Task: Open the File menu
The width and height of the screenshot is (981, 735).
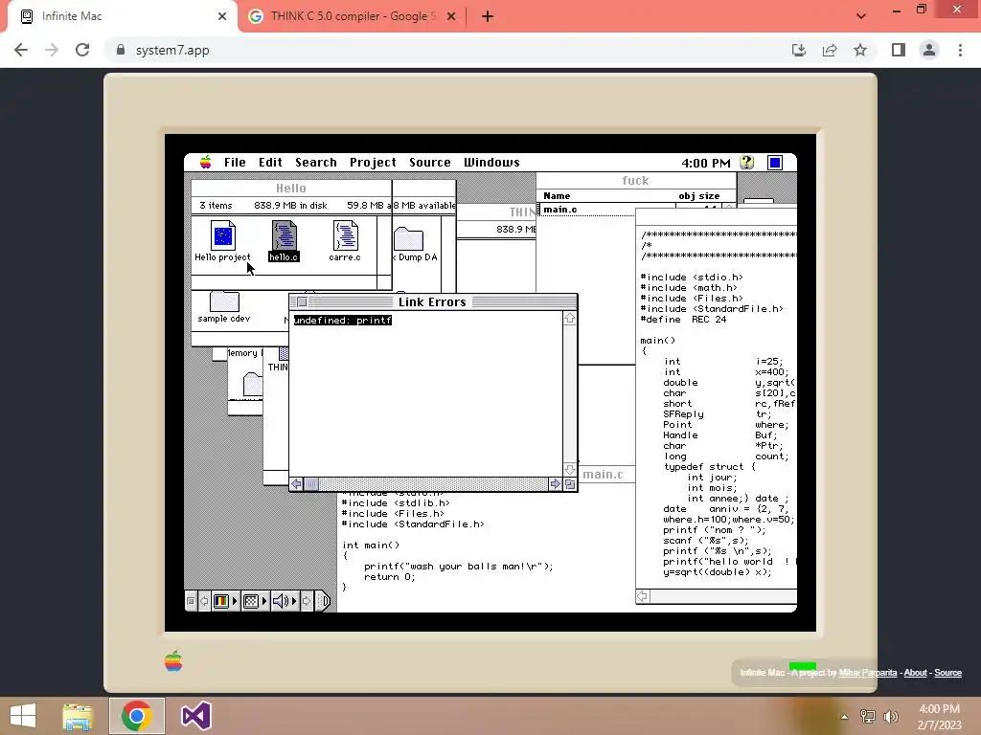Action: pos(235,163)
